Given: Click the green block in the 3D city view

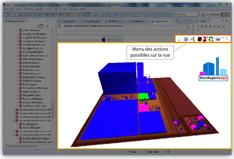Looking at the screenshot, I should click(x=143, y=97).
